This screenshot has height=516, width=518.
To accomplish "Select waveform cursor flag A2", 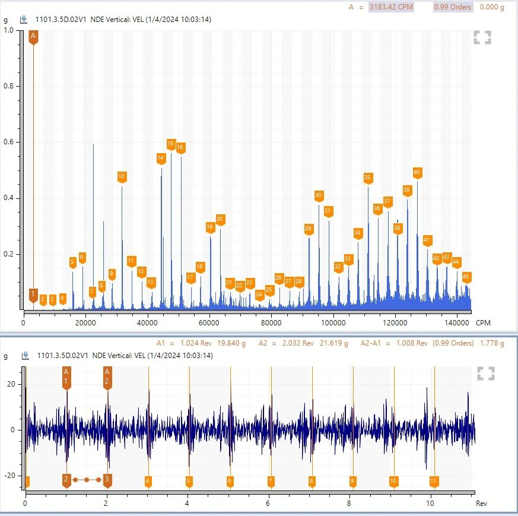I will point(107,378).
